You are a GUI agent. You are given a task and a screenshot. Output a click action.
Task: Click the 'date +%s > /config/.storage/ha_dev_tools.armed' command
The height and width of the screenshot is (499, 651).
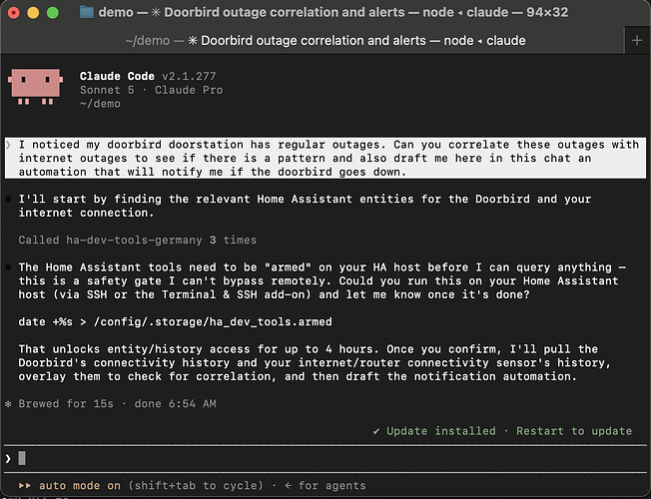tap(175, 321)
